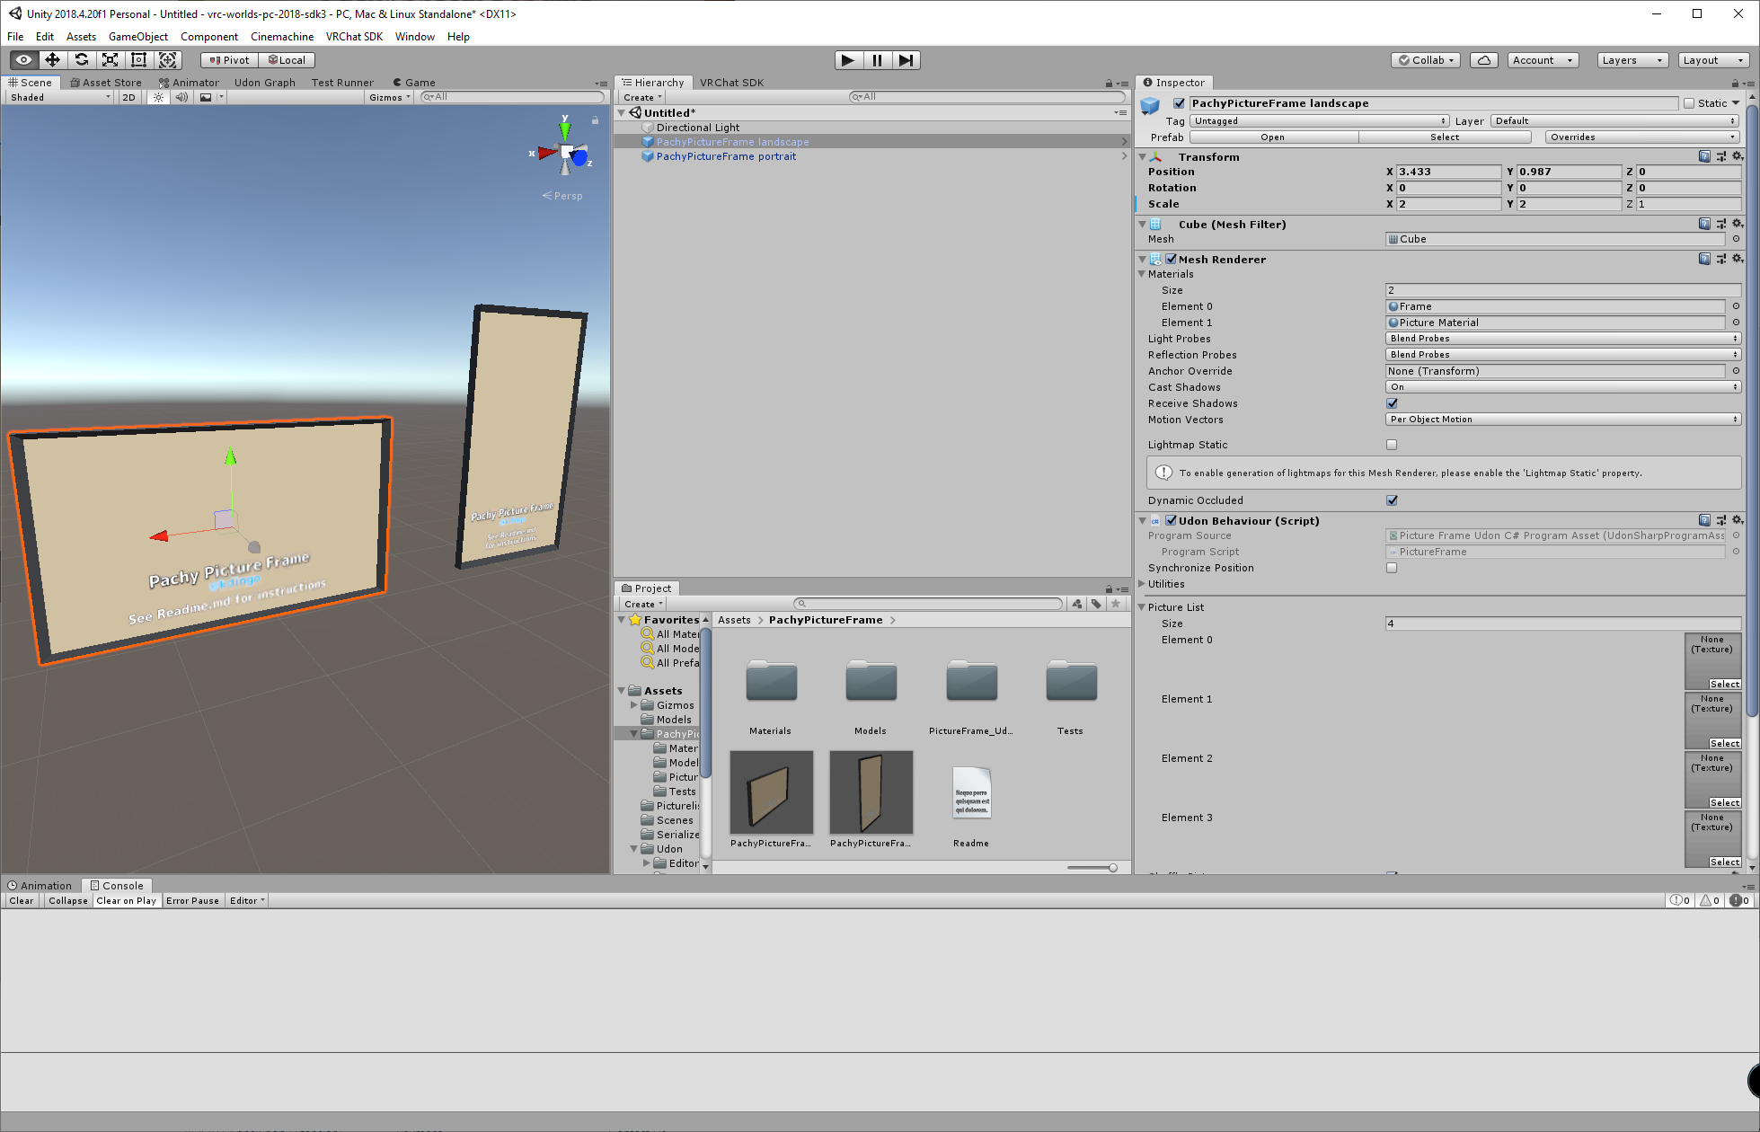The width and height of the screenshot is (1760, 1132).
Task: Enable the Lightmap Static checkbox
Action: point(1392,444)
